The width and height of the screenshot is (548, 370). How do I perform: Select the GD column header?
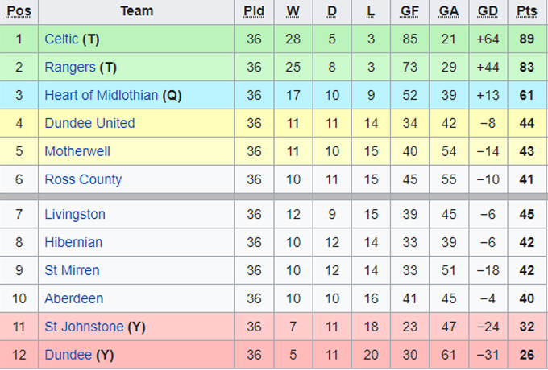pos(488,10)
